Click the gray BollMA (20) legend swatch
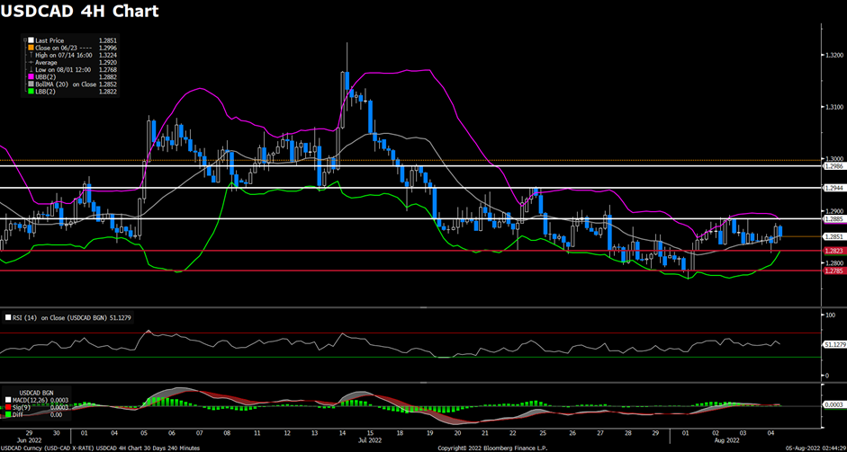847x452 pixels. (x=30, y=84)
